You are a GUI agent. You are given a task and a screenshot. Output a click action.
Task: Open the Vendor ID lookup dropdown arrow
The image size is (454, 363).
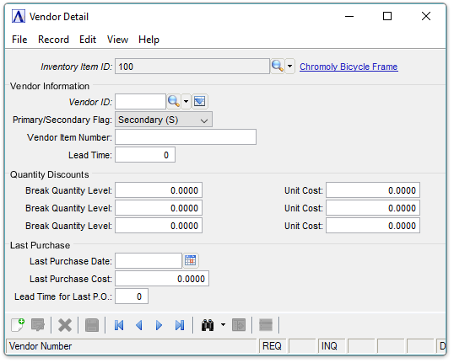[186, 101]
